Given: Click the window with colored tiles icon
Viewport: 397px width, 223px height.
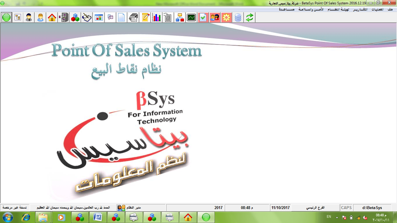Looking at the screenshot, I should pos(99,17).
